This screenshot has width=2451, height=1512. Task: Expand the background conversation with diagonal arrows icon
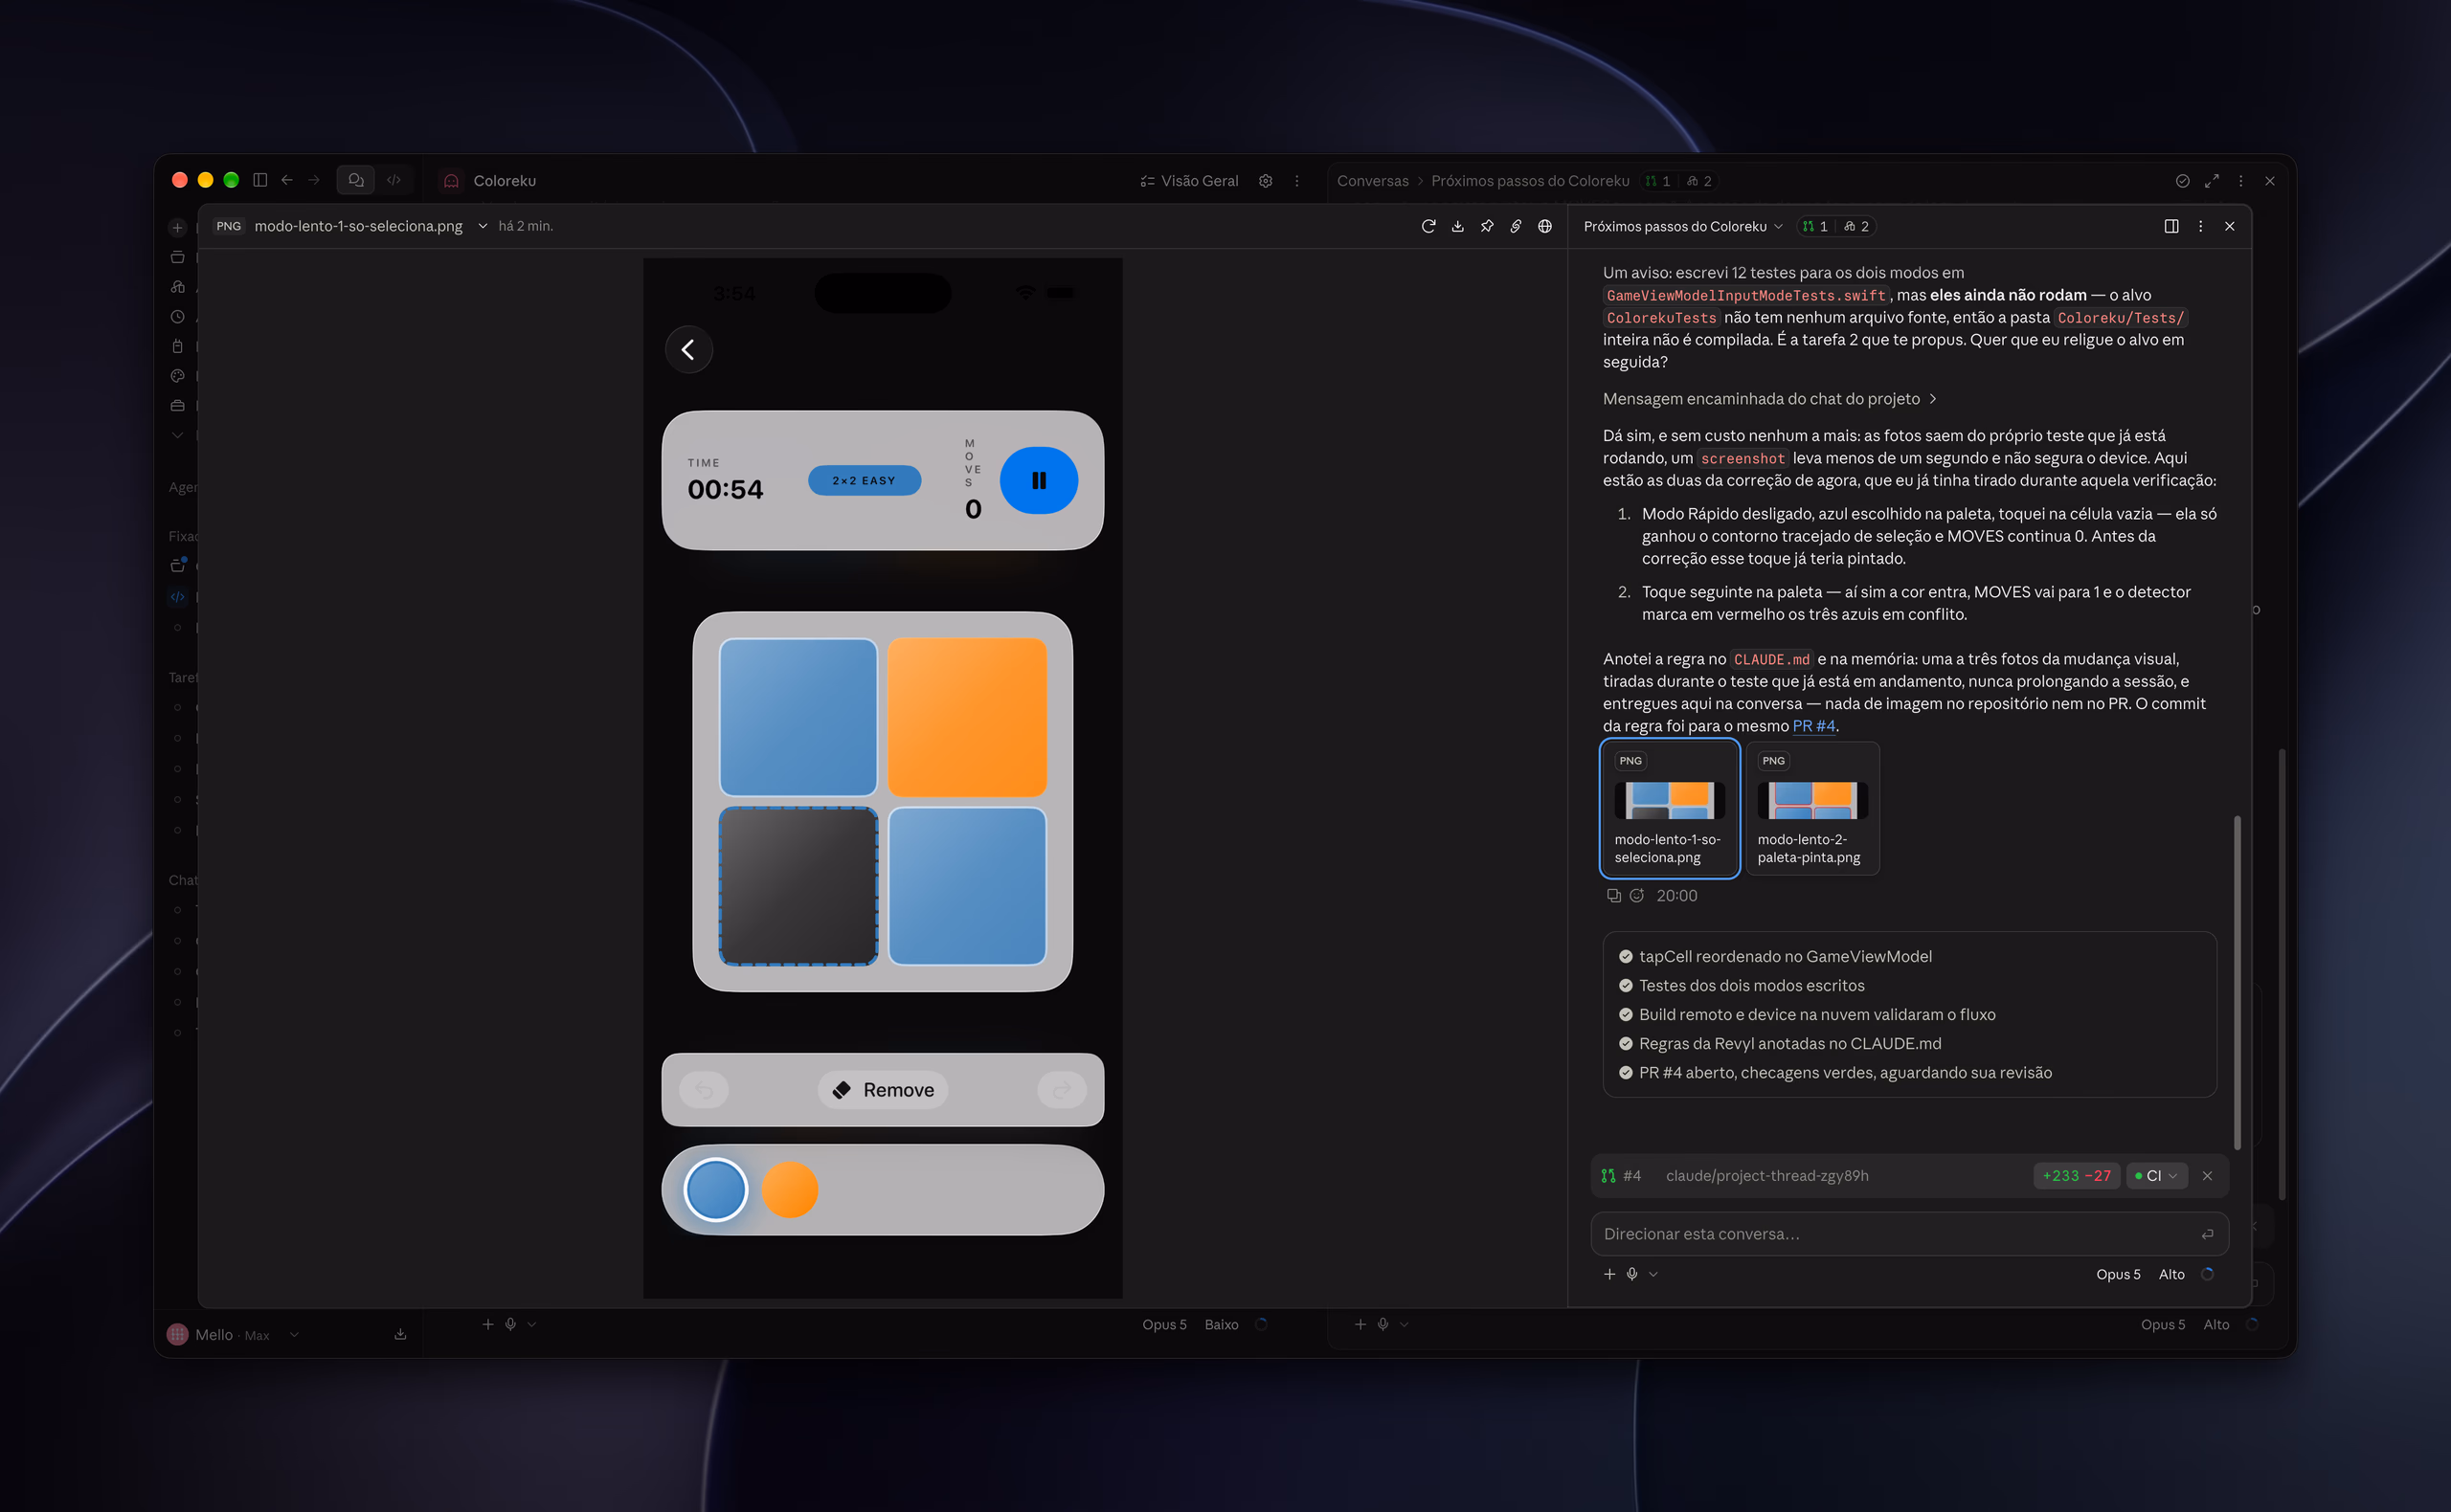(2211, 181)
